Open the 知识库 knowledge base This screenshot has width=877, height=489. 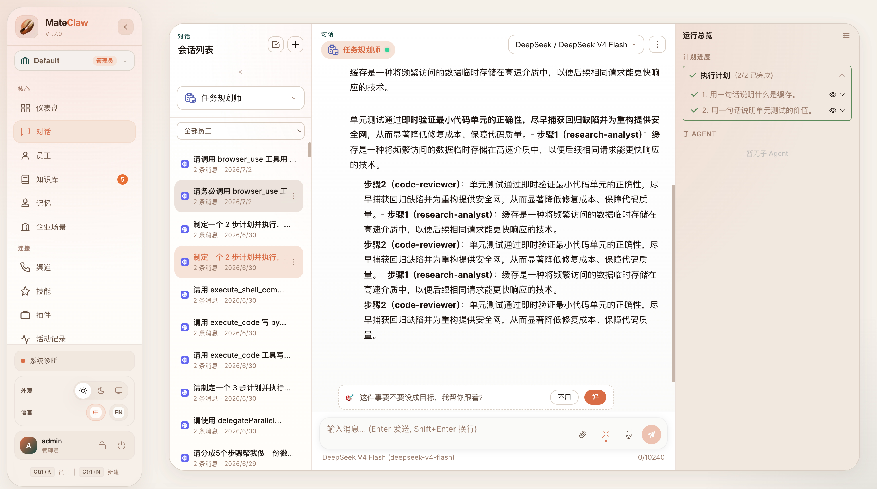coord(74,179)
